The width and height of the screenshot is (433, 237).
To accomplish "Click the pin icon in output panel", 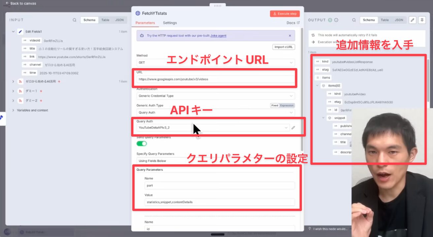I will [x=422, y=20].
